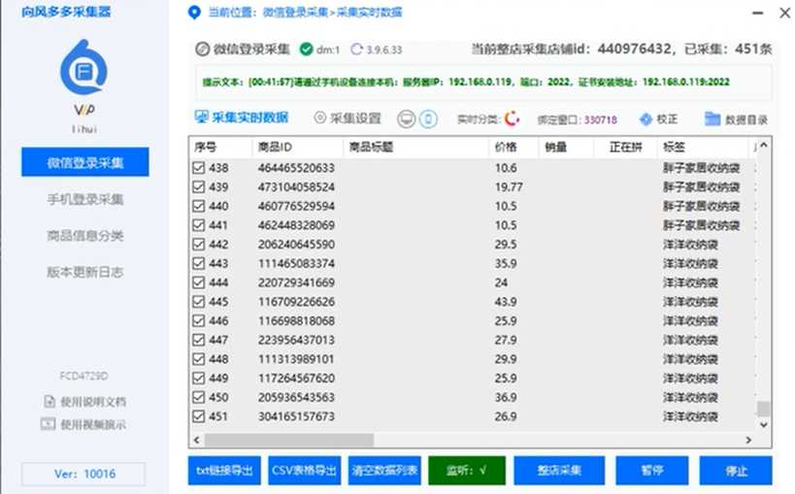Click the 实时分类 colored spinner indicator

tap(512, 119)
